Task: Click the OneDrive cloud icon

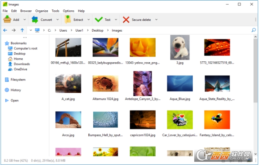Action: point(10,69)
